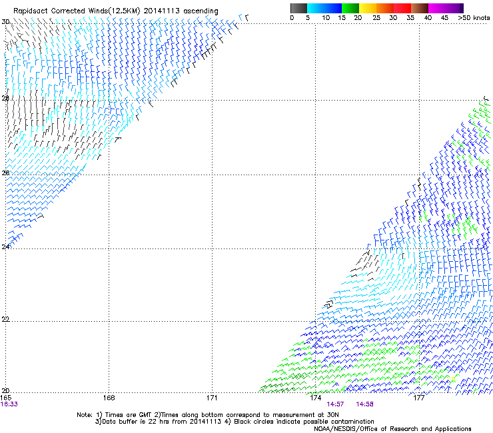The height and width of the screenshot is (433, 493).
Task: Click the latitude label '30'
Action: [x=5, y=22]
